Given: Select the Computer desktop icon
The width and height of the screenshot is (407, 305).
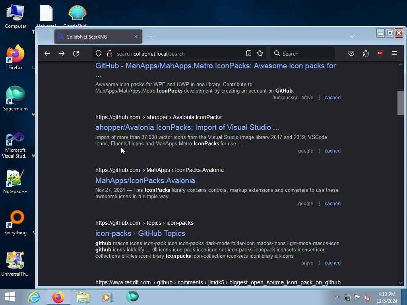Looking at the screenshot, I should [x=16, y=16].
